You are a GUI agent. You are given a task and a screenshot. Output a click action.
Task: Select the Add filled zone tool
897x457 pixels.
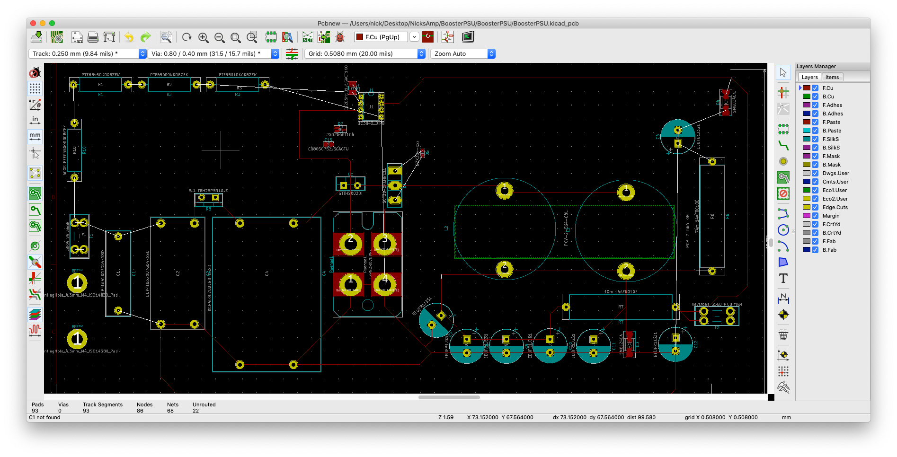pyautogui.click(x=783, y=177)
